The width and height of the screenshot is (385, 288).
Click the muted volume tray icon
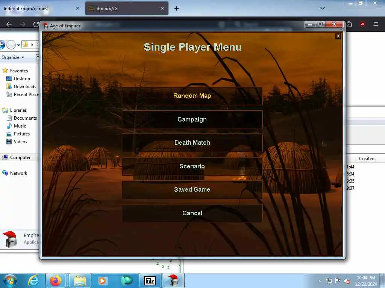pos(347,281)
